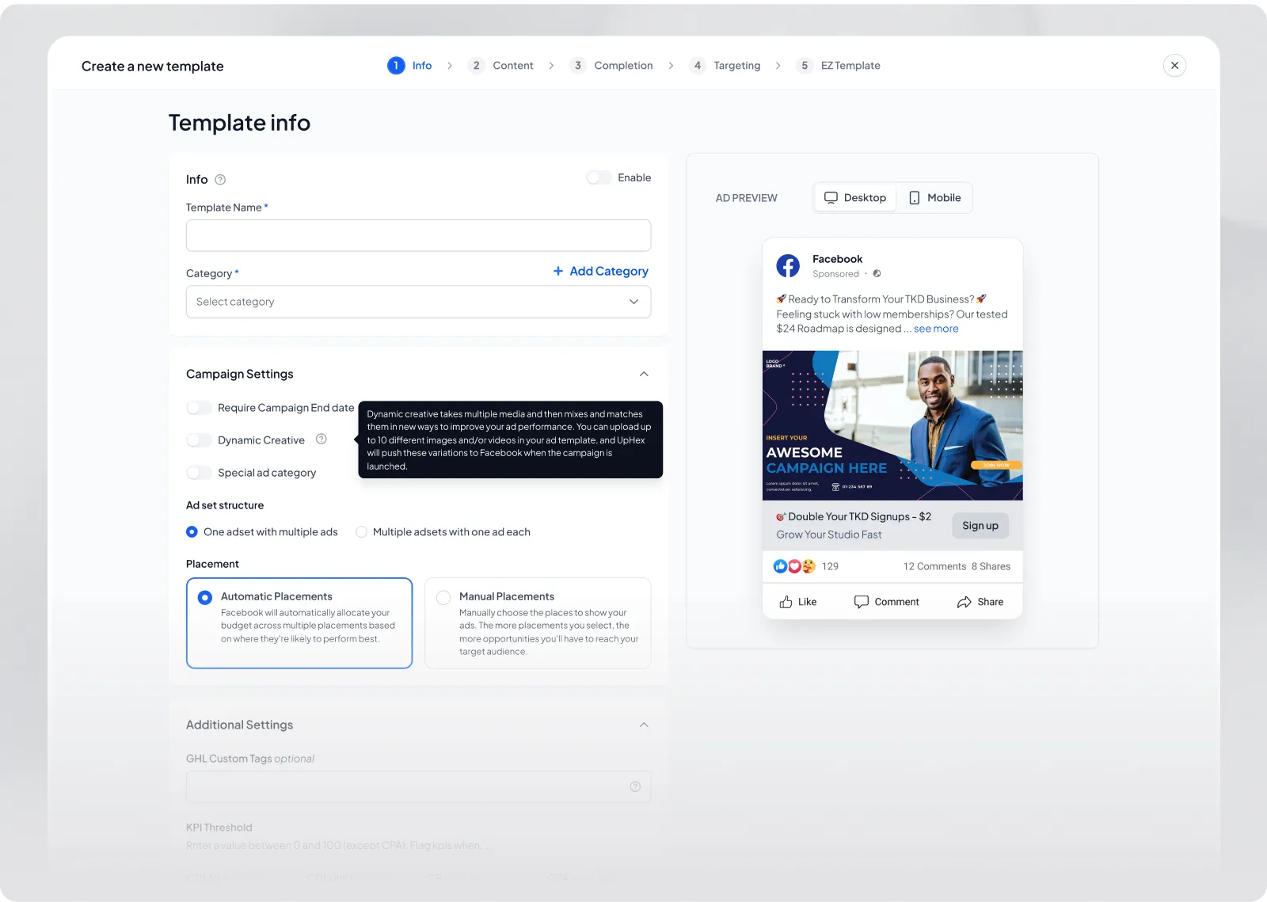Click the Sign up button

980,526
